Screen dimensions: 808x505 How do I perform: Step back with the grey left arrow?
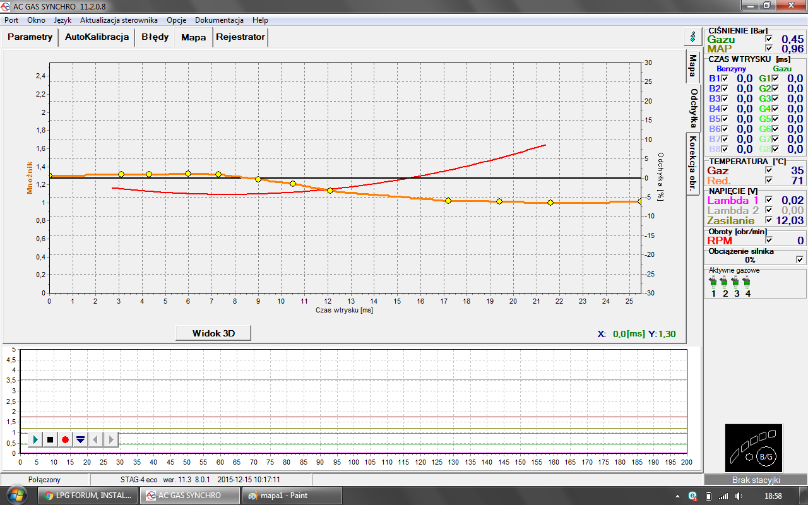pyautogui.click(x=95, y=439)
